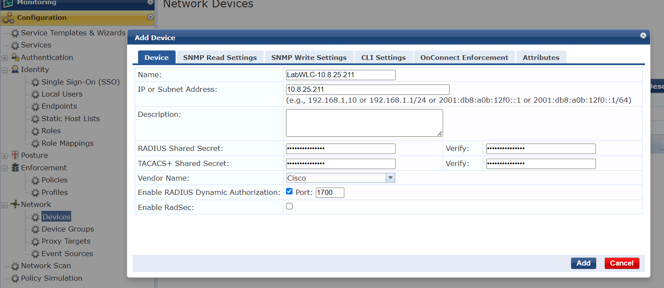Viewport: 664px width, 288px height.
Task: Collapse the Enforcement tree node
Action: tap(4, 168)
